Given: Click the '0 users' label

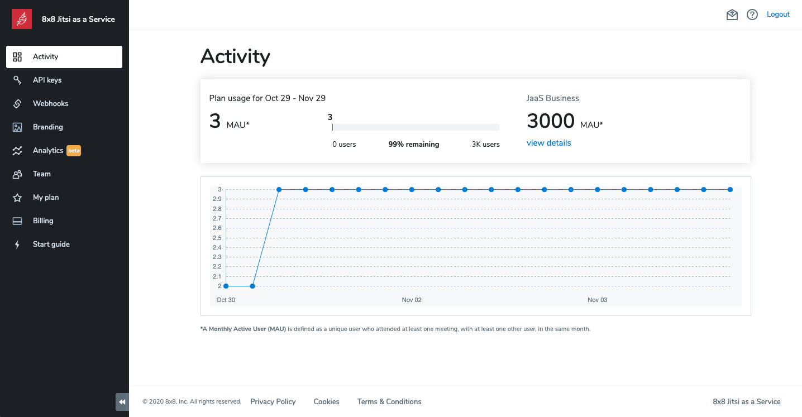Looking at the screenshot, I should click(344, 145).
